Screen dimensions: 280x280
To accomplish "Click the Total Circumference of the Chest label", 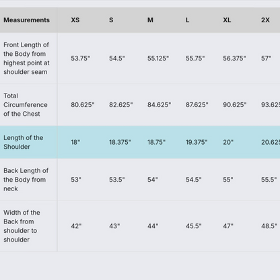I will click(26, 105).
